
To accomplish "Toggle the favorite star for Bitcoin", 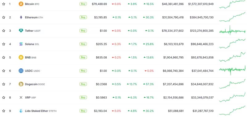I will coord(3,4).
